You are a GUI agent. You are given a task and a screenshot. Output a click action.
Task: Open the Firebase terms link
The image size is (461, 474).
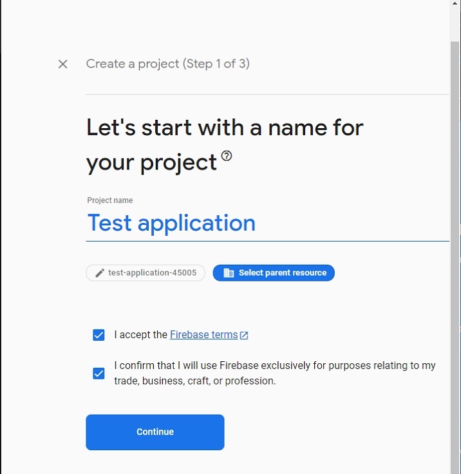pos(203,335)
